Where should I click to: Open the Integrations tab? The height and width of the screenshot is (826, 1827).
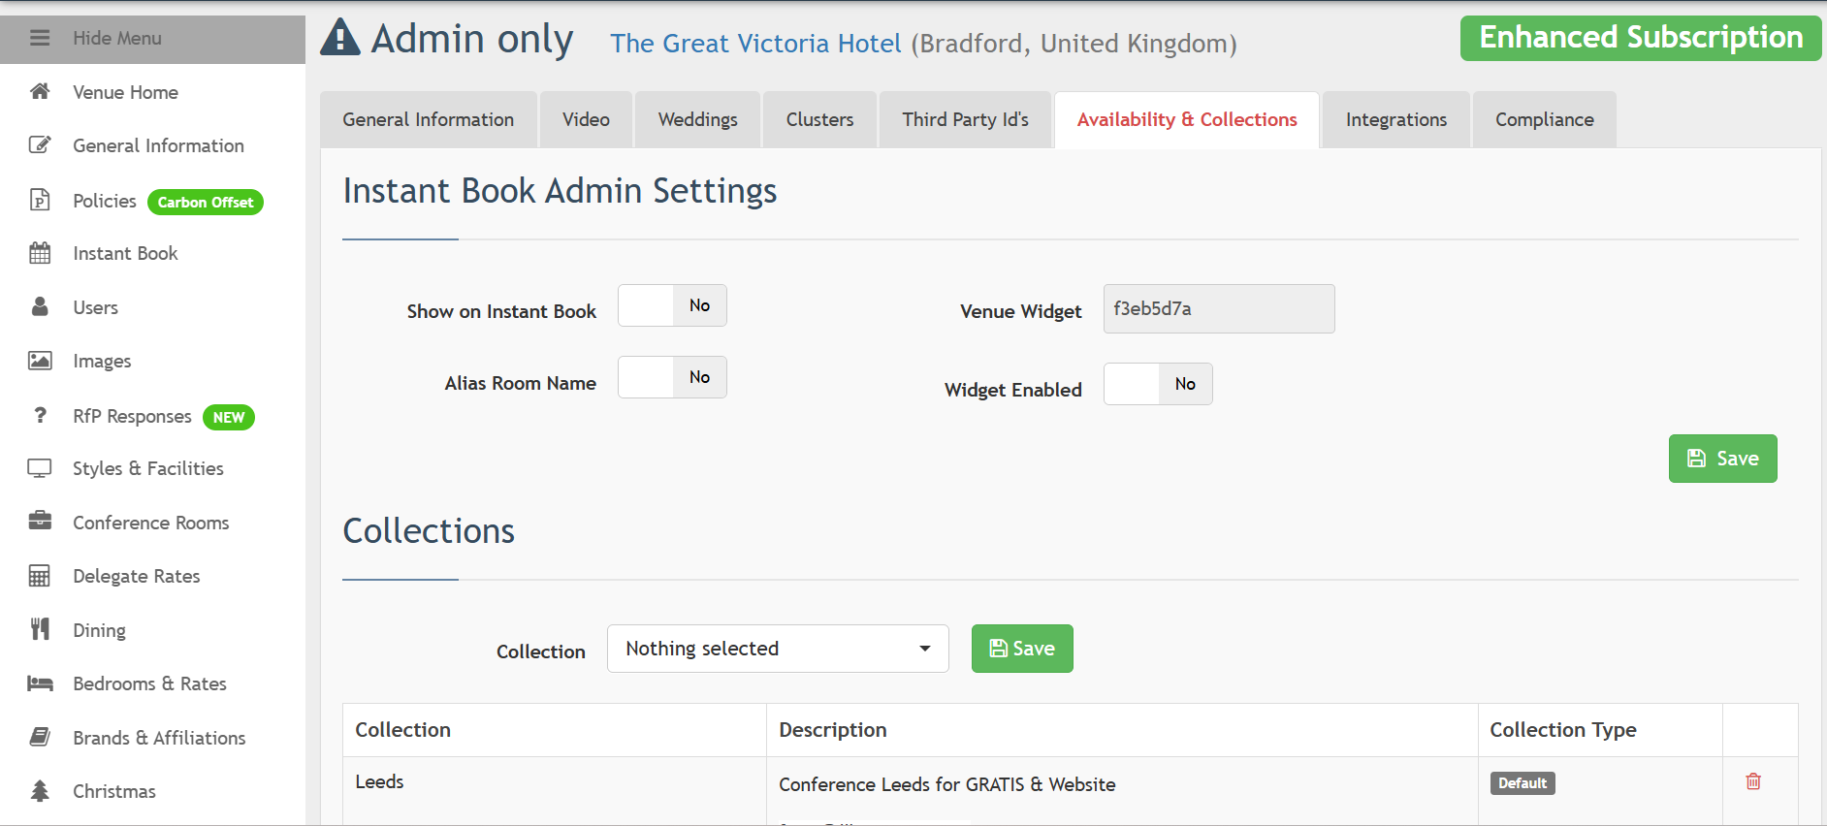pyautogui.click(x=1396, y=119)
